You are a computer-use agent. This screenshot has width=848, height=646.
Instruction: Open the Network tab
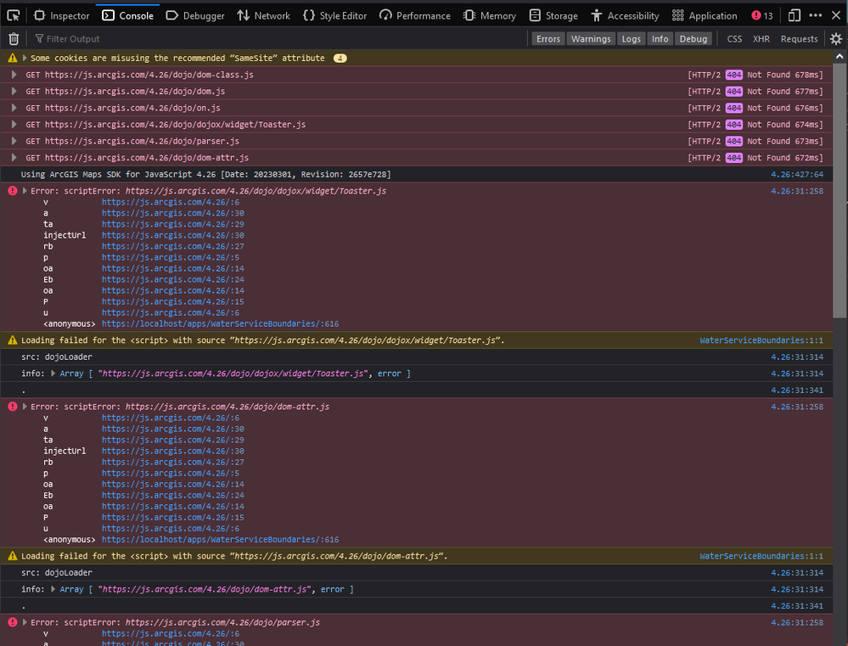pos(264,15)
